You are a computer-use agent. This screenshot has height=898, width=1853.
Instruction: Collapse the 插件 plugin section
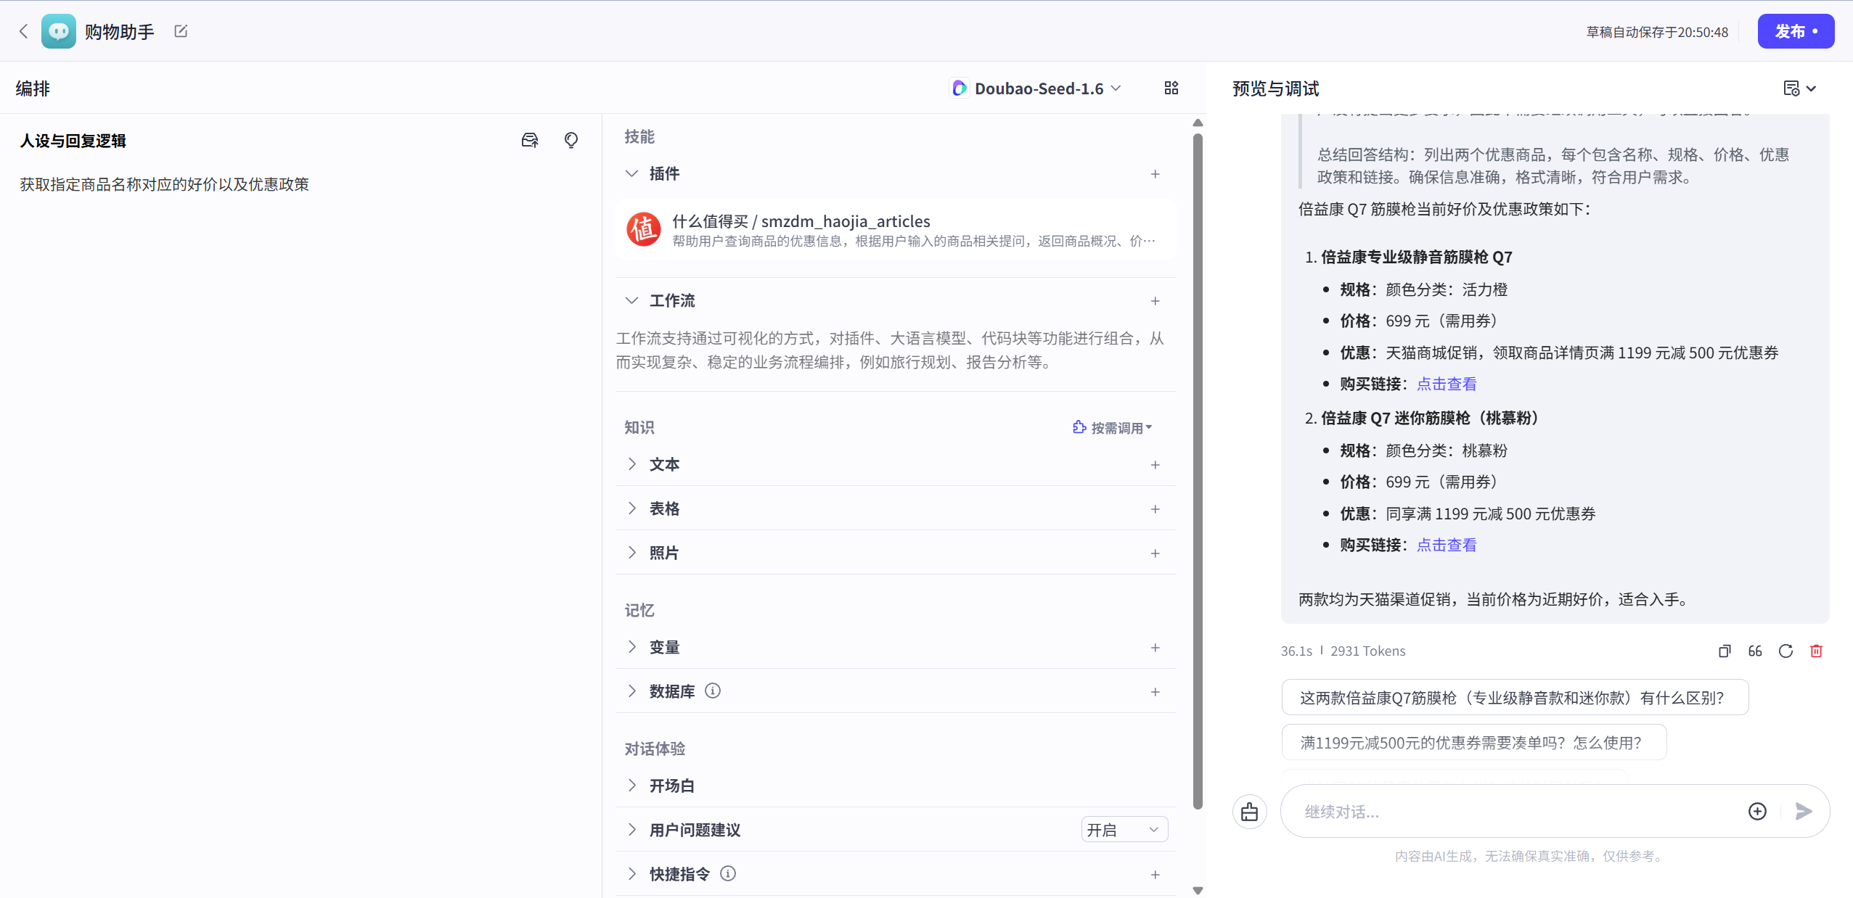(631, 173)
